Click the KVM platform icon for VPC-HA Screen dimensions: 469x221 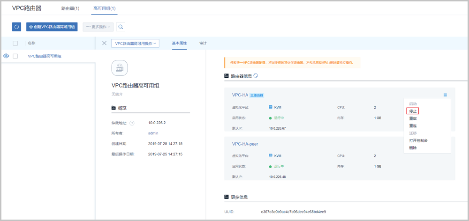(x=271, y=107)
